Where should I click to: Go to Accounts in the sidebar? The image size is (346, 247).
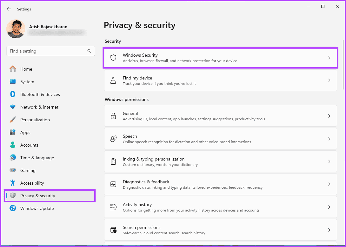coord(29,145)
